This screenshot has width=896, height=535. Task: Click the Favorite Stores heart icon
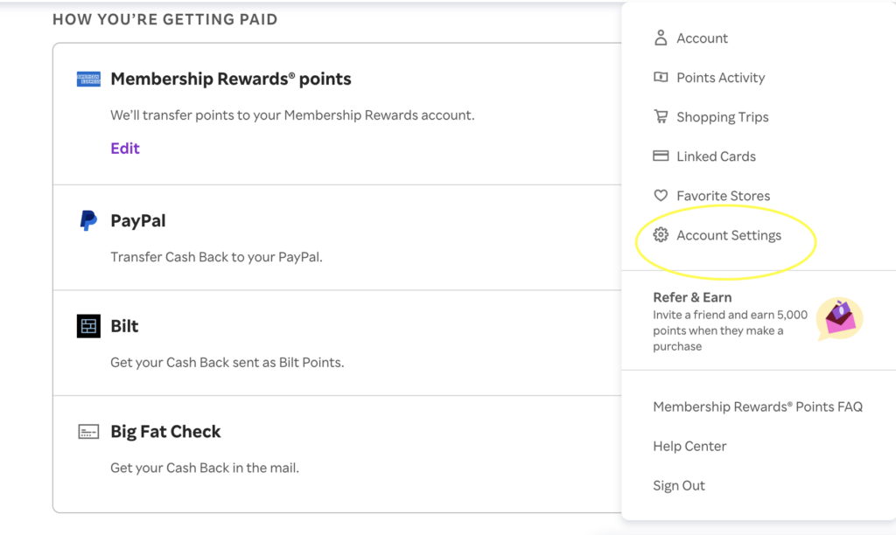[661, 195]
